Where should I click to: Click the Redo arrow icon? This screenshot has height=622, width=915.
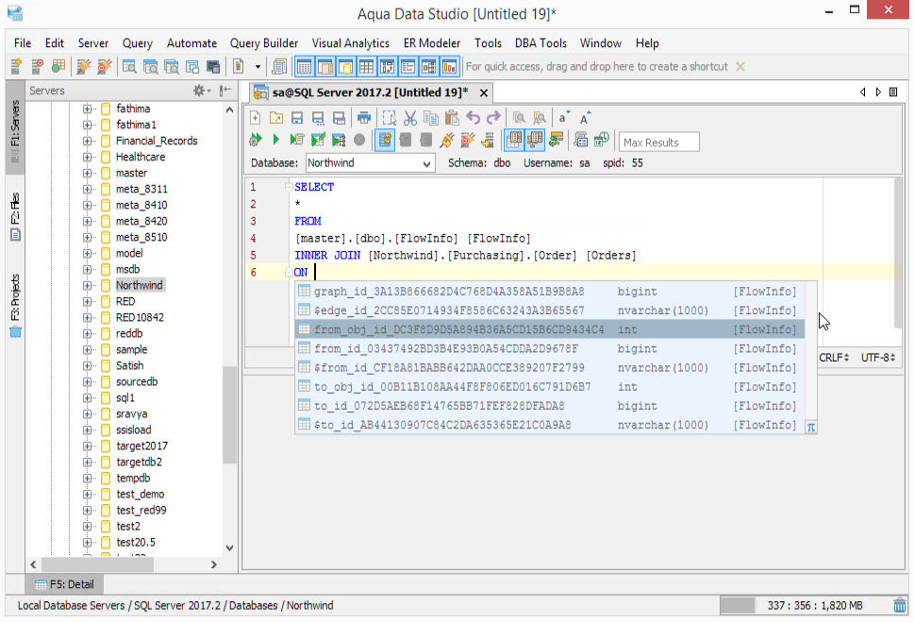click(493, 118)
